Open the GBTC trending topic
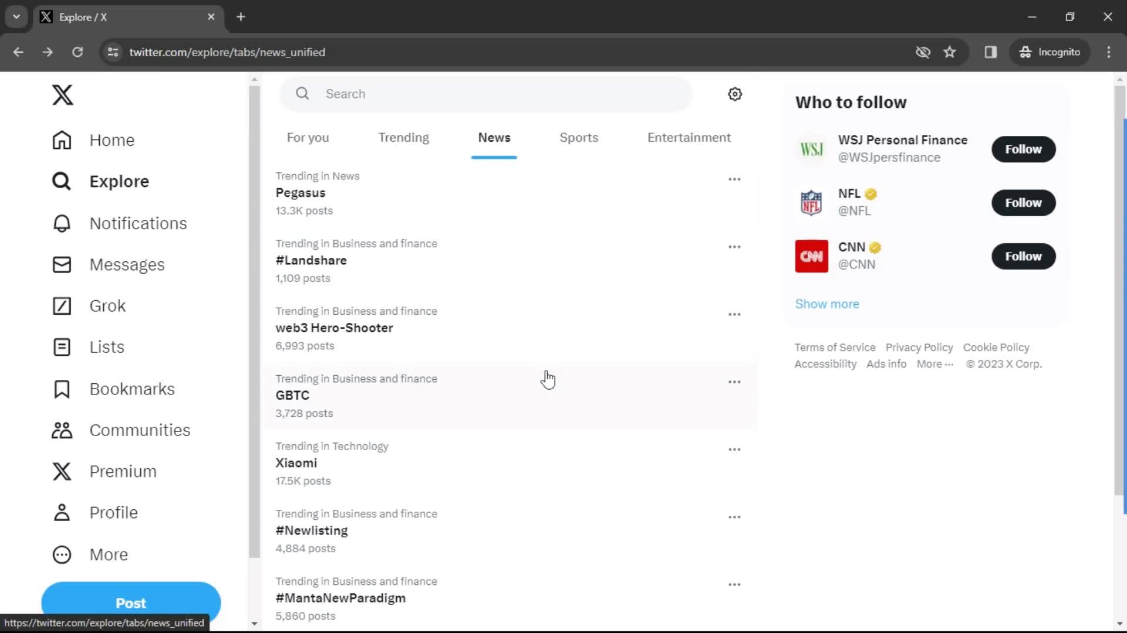Viewport: 1127px width, 633px height. pyautogui.click(x=508, y=396)
